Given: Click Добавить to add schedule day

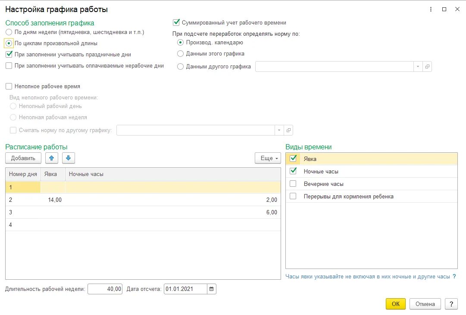Looking at the screenshot, I should (23, 158).
